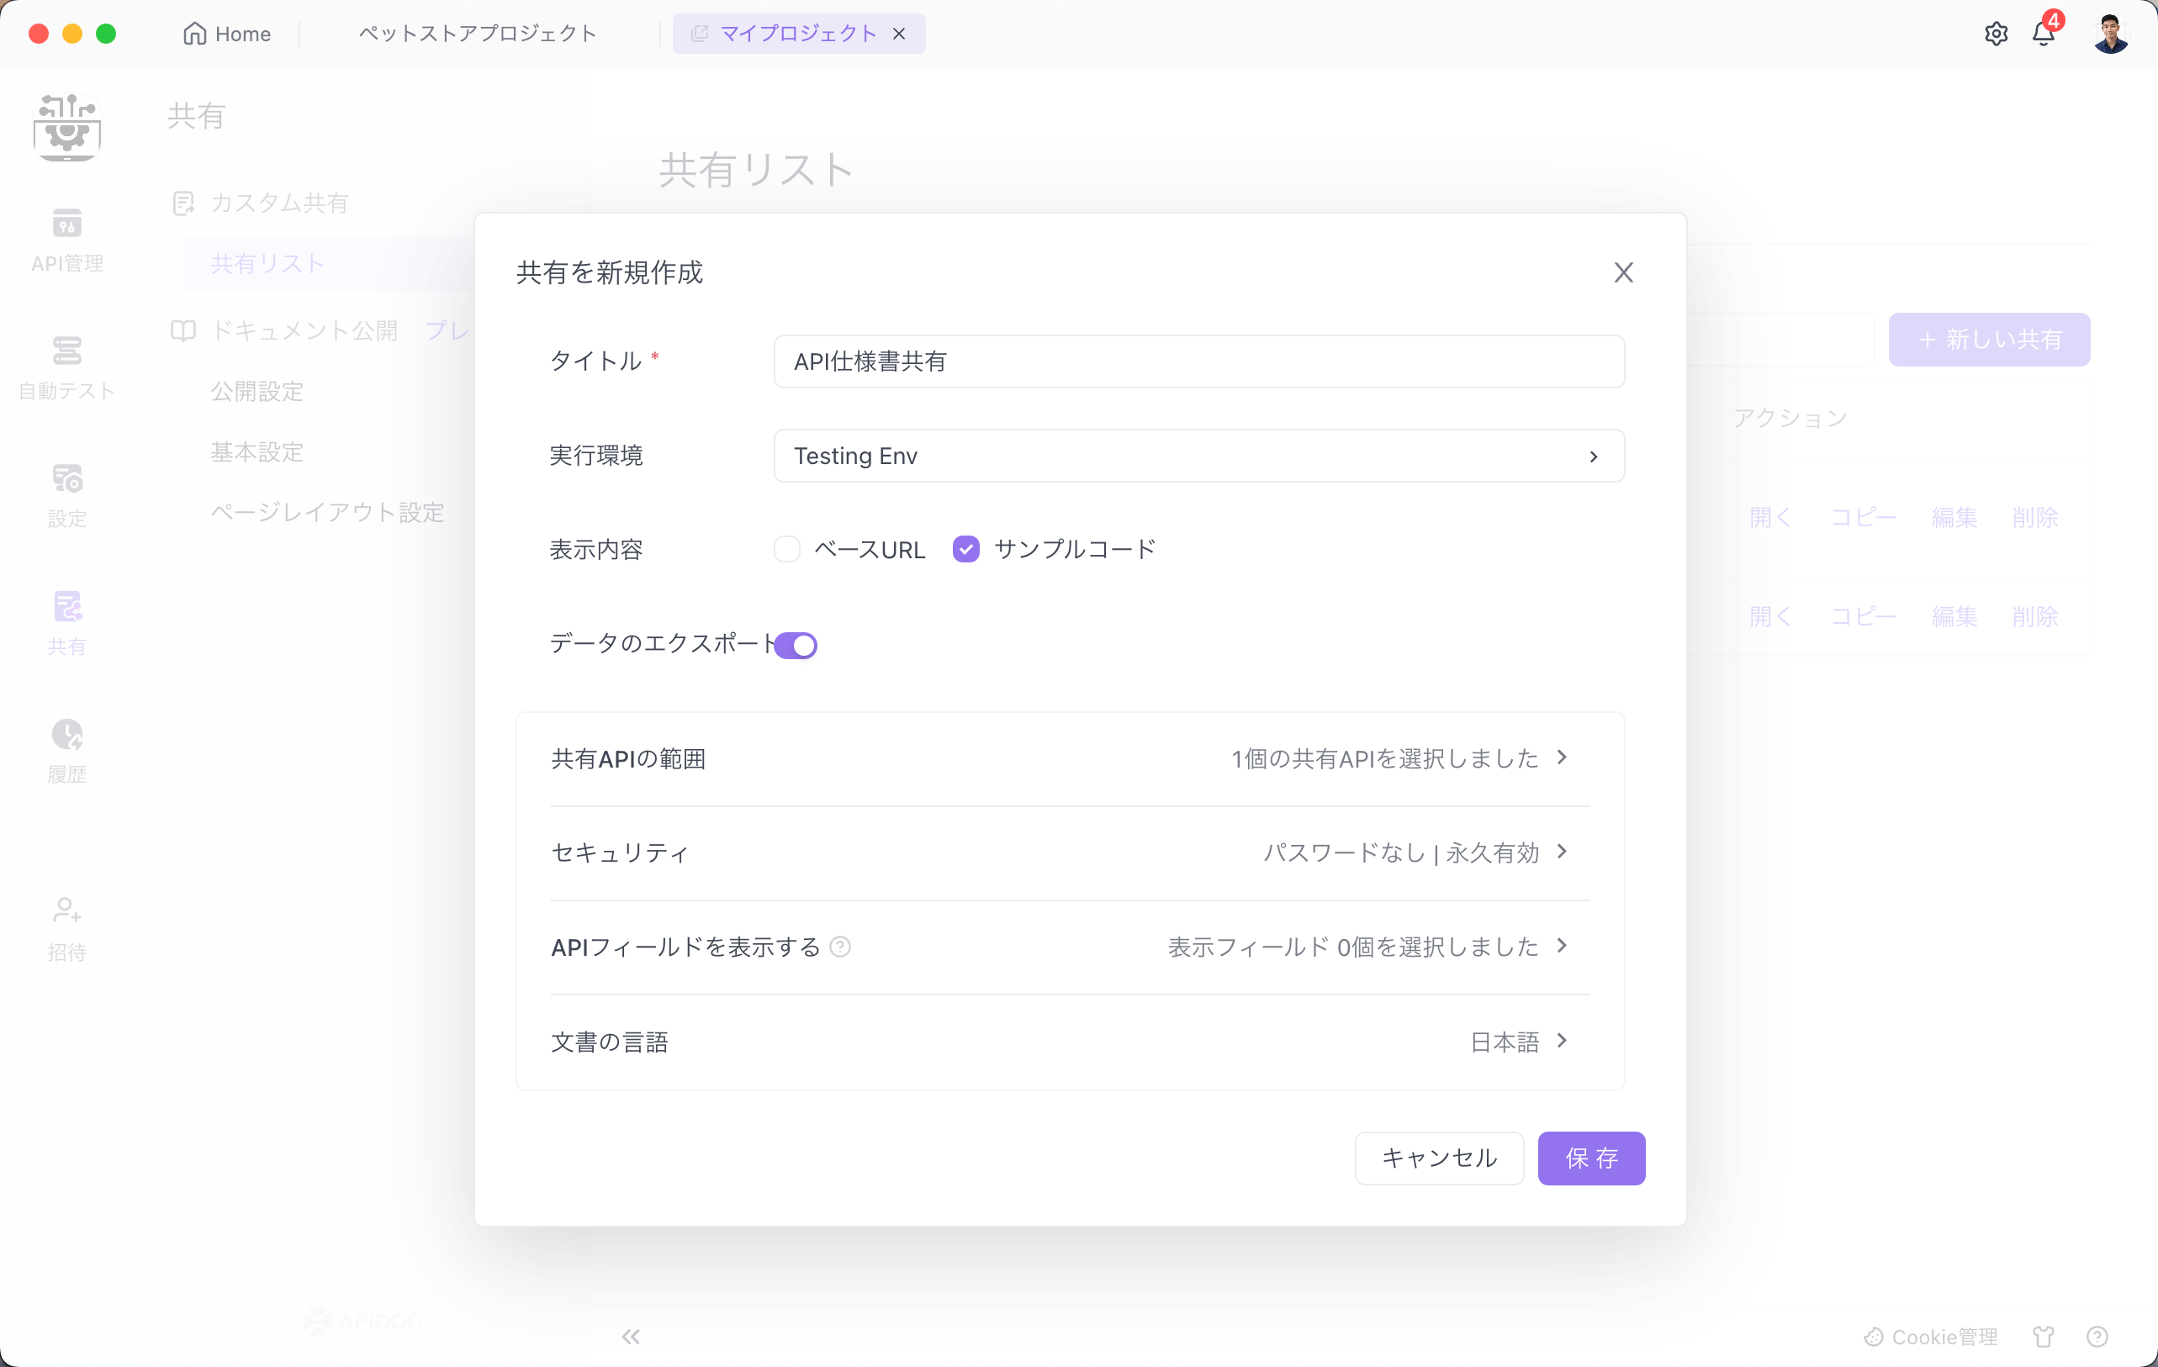Toggle the データのエクスポート switch
The height and width of the screenshot is (1367, 2158).
tap(795, 645)
